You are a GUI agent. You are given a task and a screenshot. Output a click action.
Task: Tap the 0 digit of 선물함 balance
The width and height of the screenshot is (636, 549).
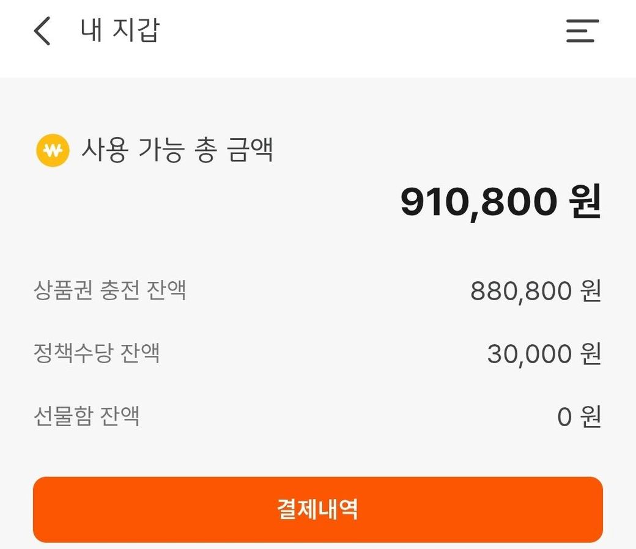(564, 417)
